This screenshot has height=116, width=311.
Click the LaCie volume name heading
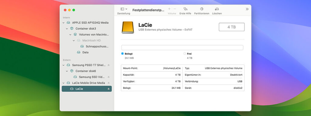tap(145, 25)
